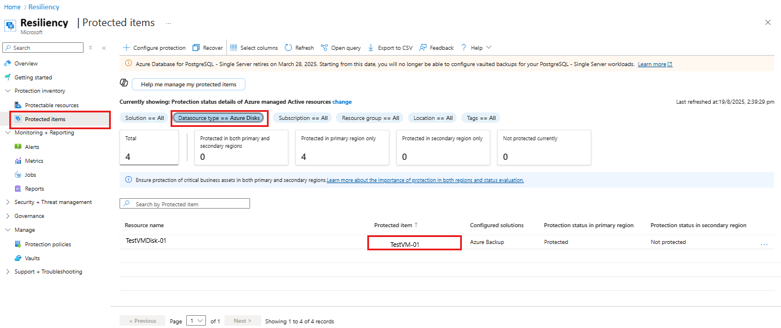Open Getting started in the sidebar
Image resolution: width=781 pixels, height=328 pixels.
coord(33,77)
